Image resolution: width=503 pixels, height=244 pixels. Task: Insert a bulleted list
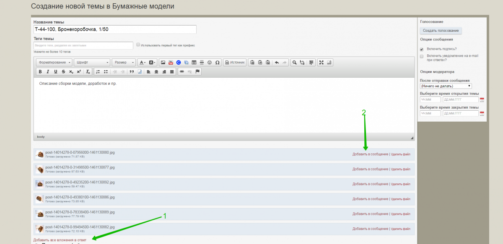pyautogui.click(x=106, y=71)
